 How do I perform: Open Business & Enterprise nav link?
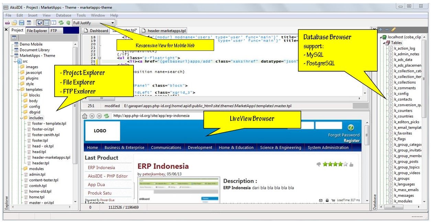click(124, 148)
